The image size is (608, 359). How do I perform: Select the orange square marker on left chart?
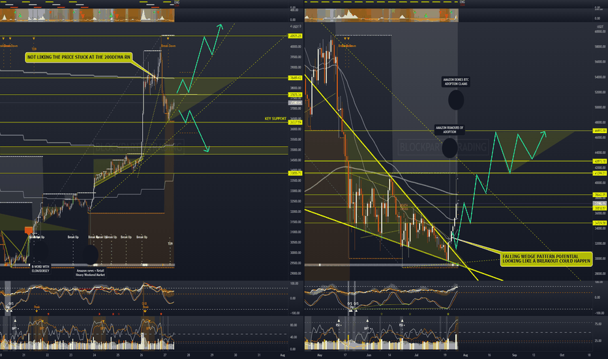tap(28, 230)
